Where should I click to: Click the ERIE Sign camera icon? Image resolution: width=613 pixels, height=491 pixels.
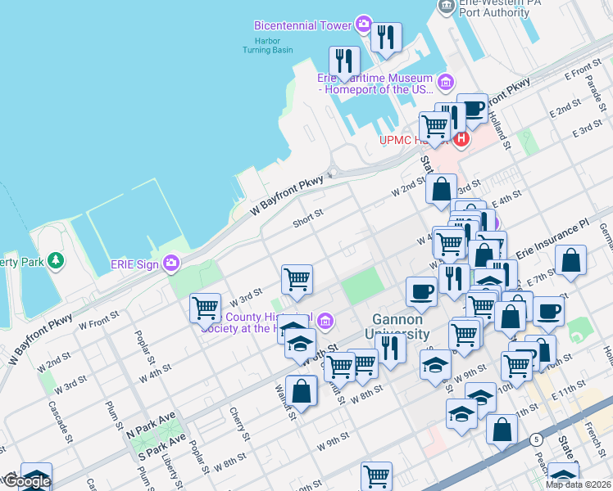coord(171,263)
